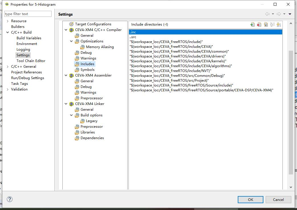The image size is (297, 210).
Task: Click inside the type filter text field
Action: tap(28, 14)
